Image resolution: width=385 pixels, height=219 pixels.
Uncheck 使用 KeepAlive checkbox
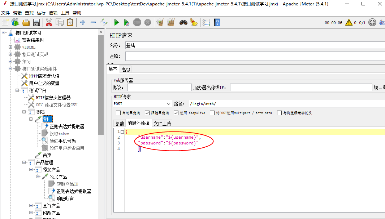176,113
